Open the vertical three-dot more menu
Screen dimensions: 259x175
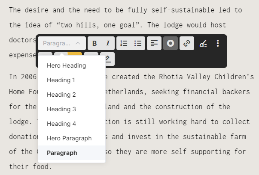tap(218, 43)
